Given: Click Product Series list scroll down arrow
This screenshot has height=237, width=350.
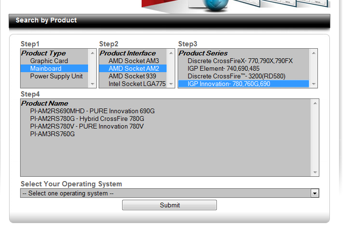Looking at the screenshot, I should 314,84.
